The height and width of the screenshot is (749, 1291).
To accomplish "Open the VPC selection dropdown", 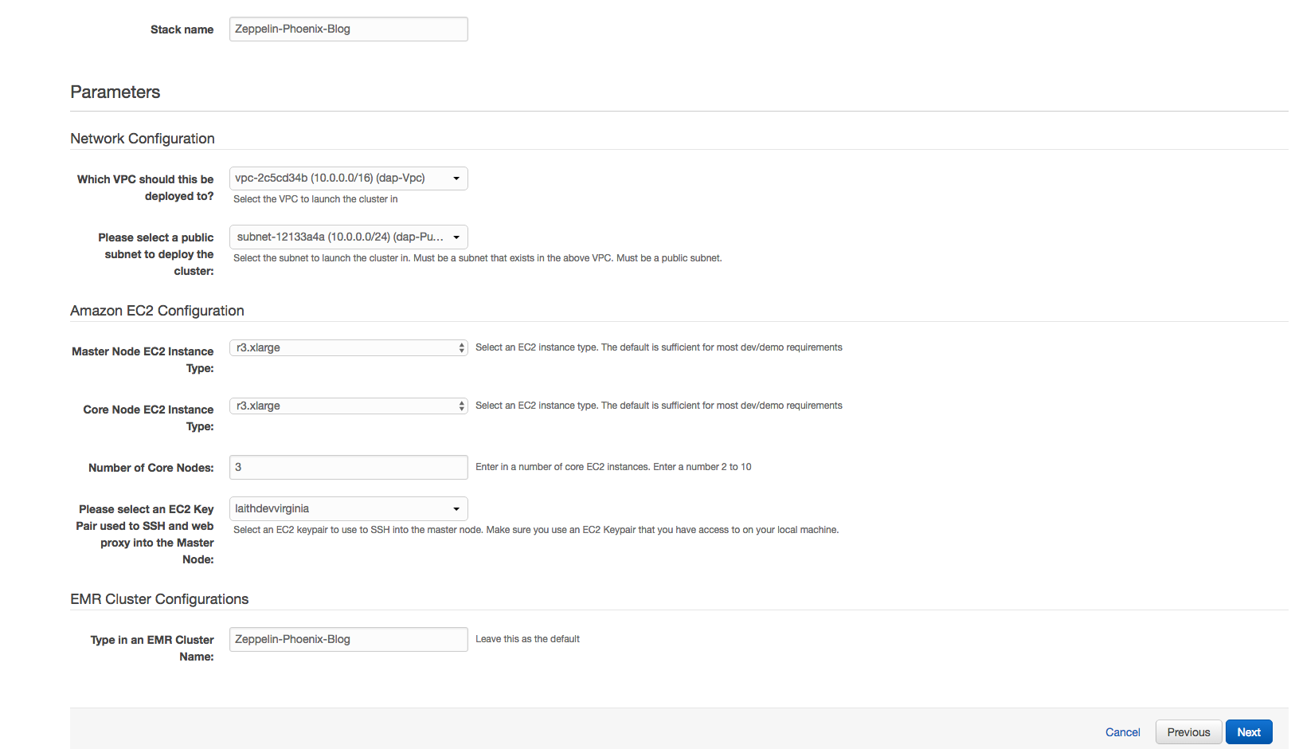I will 348,178.
